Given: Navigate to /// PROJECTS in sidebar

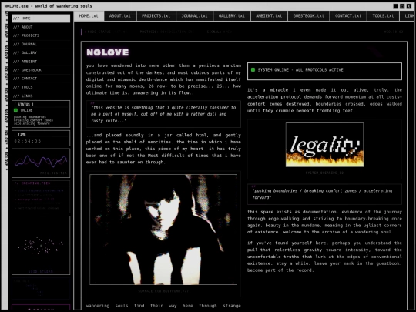Looking at the screenshot, I should click(41, 35).
